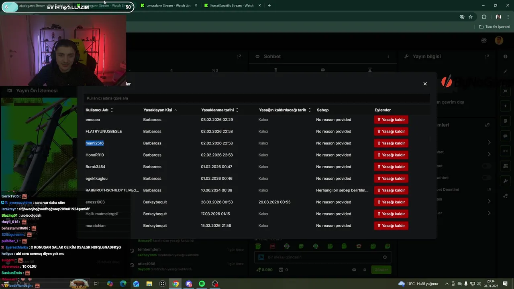Expand the second chevron row in right panel
This screenshot has height=289, width=514.
489,154
